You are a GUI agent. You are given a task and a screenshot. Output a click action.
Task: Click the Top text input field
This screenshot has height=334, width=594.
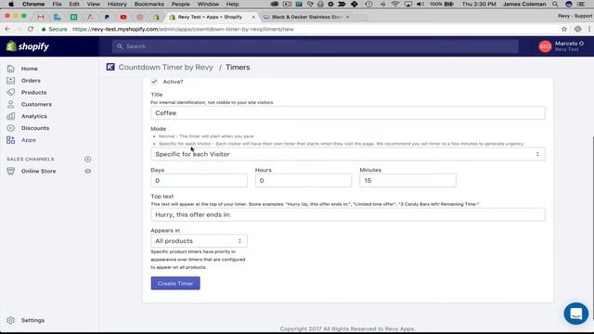click(348, 214)
